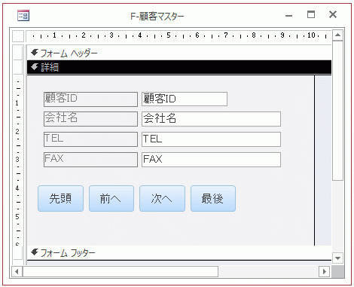Select the form selector box at ruler corner
The width and height of the screenshot is (354, 287).
tap(18, 36)
